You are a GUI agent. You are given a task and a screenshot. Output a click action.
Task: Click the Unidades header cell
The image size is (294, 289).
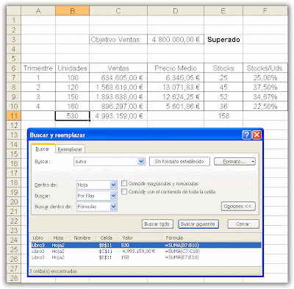[73, 68]
